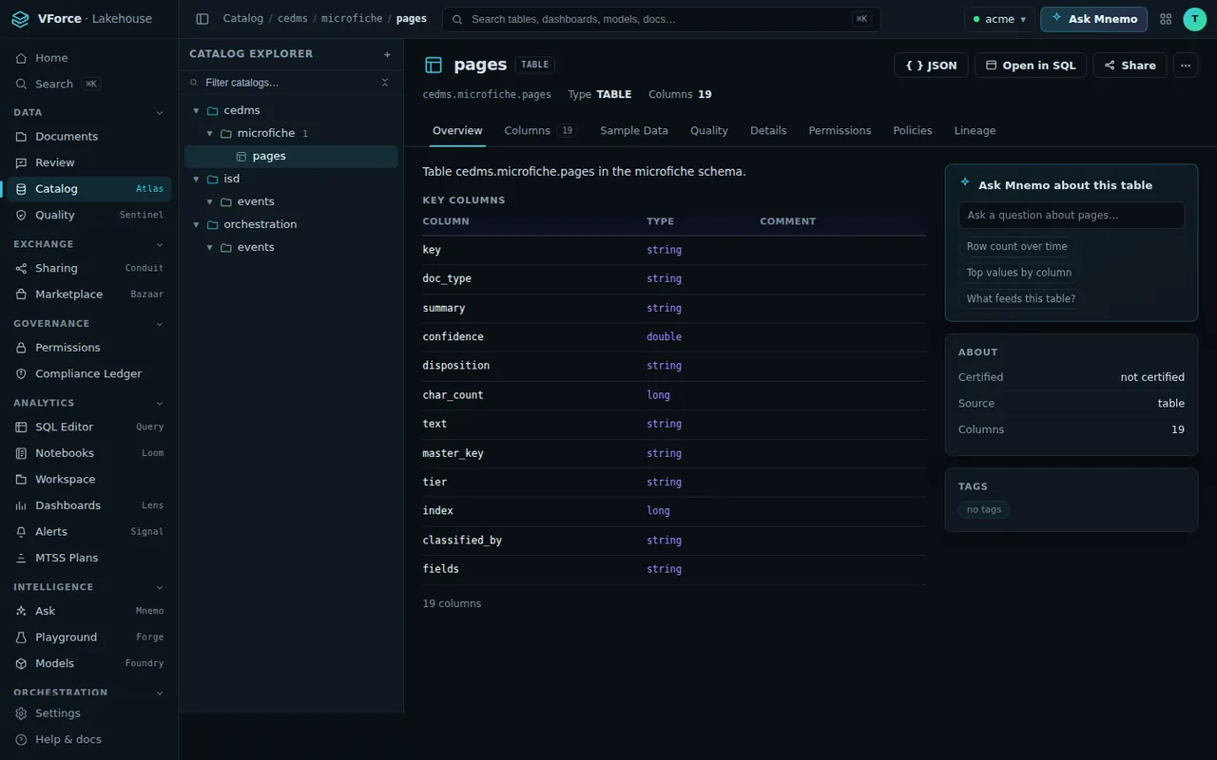Open SQL Editor in the sidebar
This screenshot has height=760, width=1217.
tap(89, 427)
